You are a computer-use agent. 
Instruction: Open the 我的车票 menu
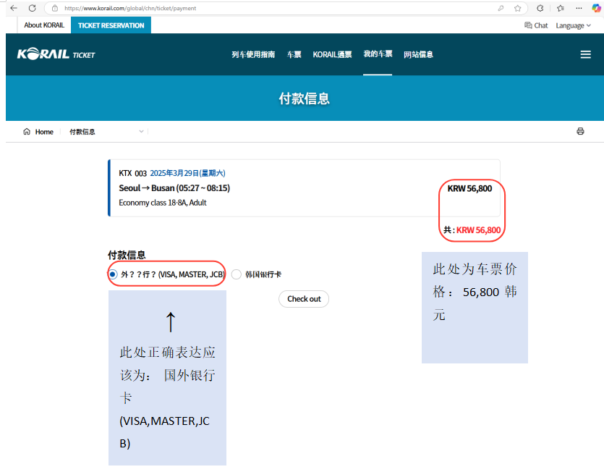point(378,54)
